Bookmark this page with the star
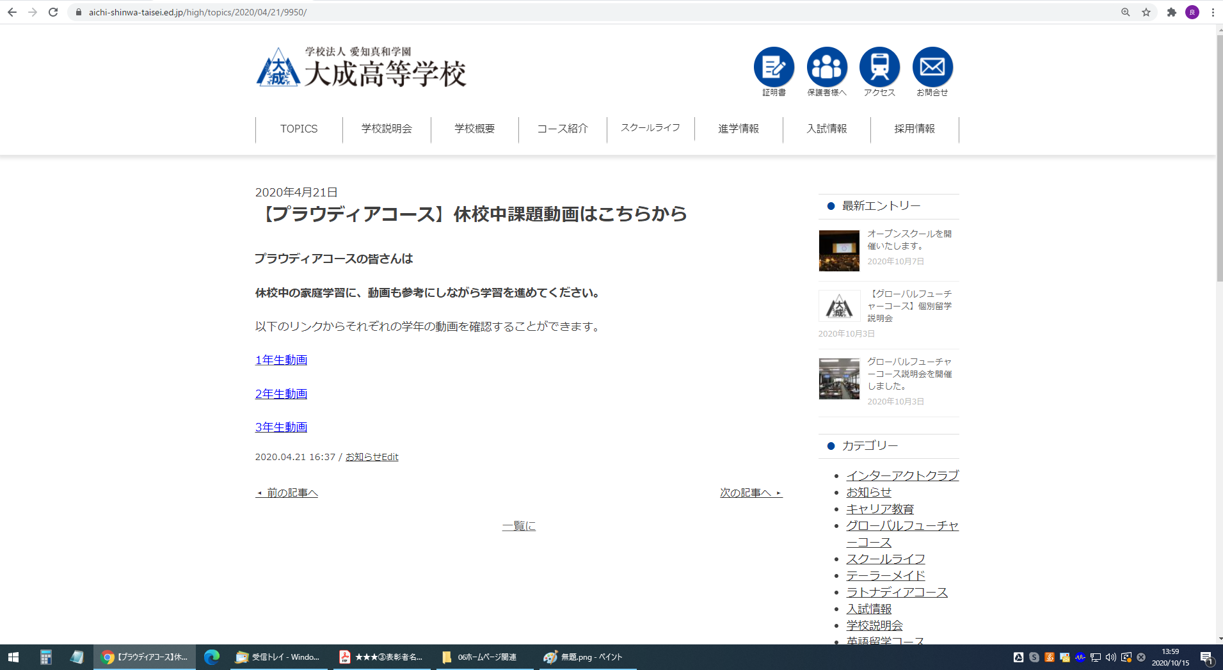Image resolution: width=1223 pixels, height=670 pixels. (x=1146, y=12)
